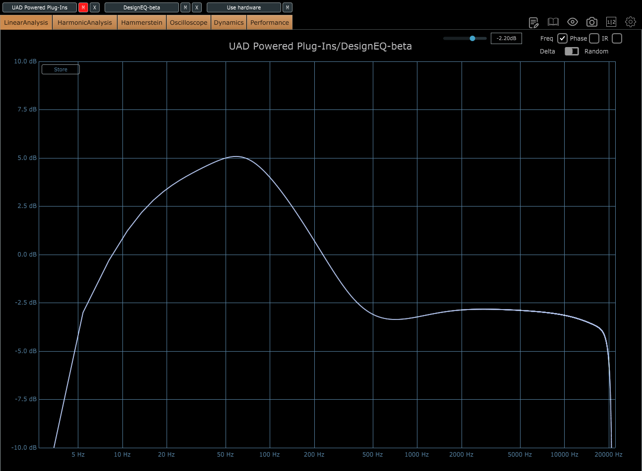Viewport: 642px width, 471px height.
Task: Open the DesignEQ-beta plugin selector
Action: [x=142, y=7]
